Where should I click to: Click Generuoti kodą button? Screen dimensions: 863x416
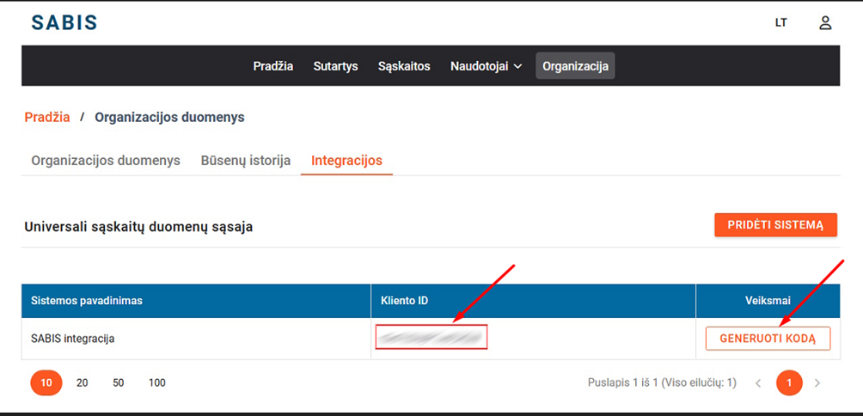pyautogui.click(x=768, y=339)
